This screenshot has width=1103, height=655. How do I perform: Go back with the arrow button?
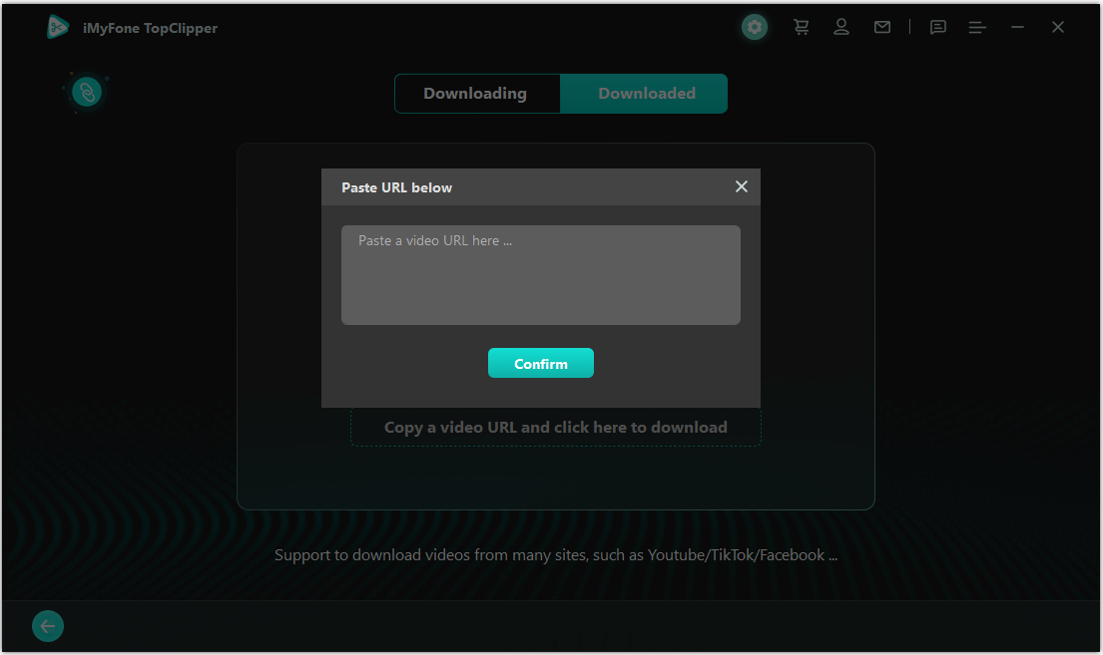(x=48, y=625)
